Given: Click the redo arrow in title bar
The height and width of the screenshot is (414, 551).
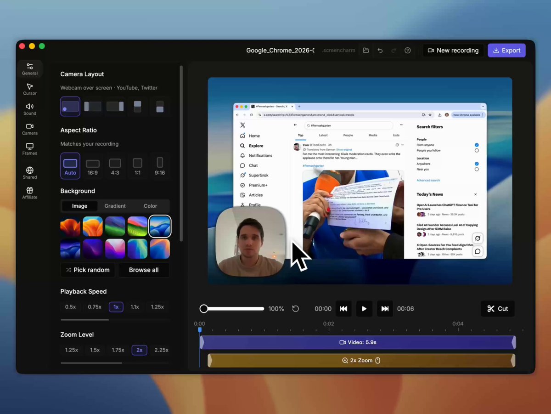Looking at the screenshot, I should (394, 51).
